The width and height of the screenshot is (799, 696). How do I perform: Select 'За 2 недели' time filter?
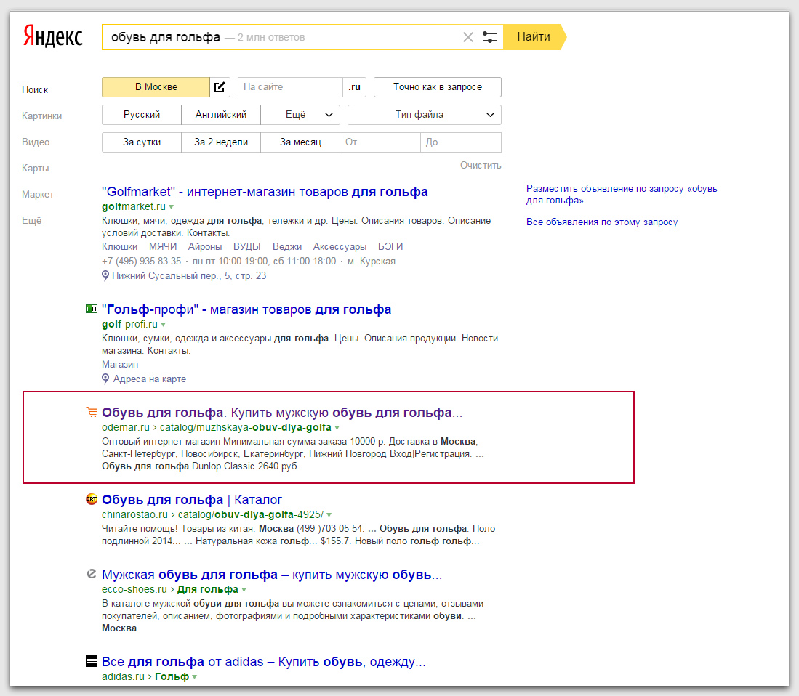[x=220, y=142]
